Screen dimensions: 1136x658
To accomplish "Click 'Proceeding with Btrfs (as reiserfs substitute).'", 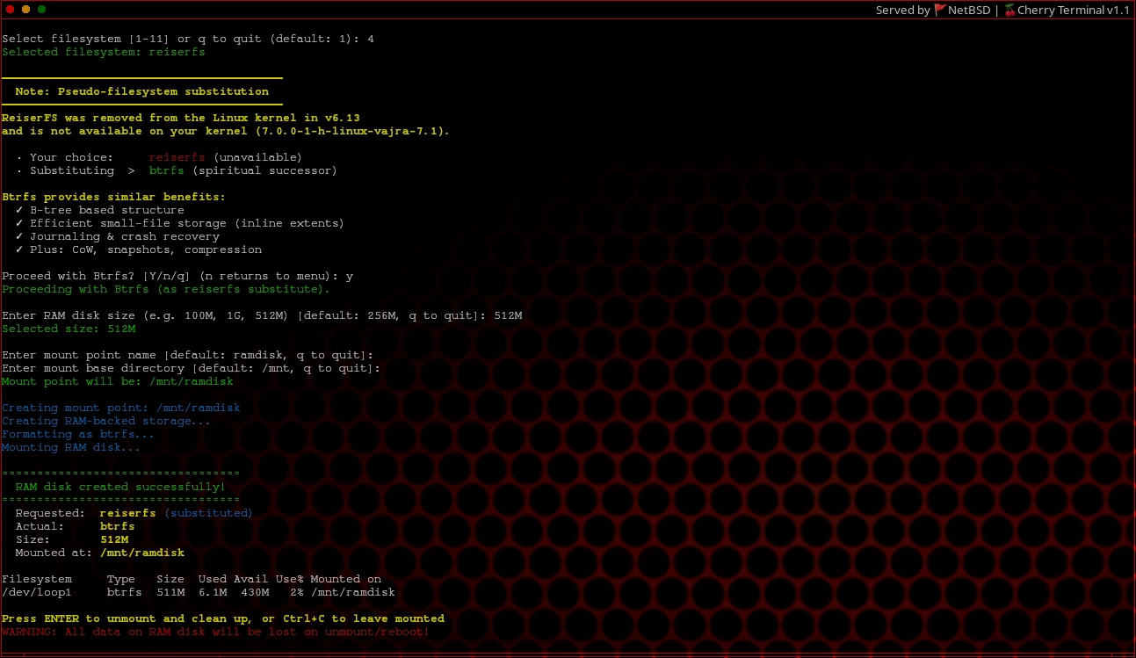I will pos(167,289).
